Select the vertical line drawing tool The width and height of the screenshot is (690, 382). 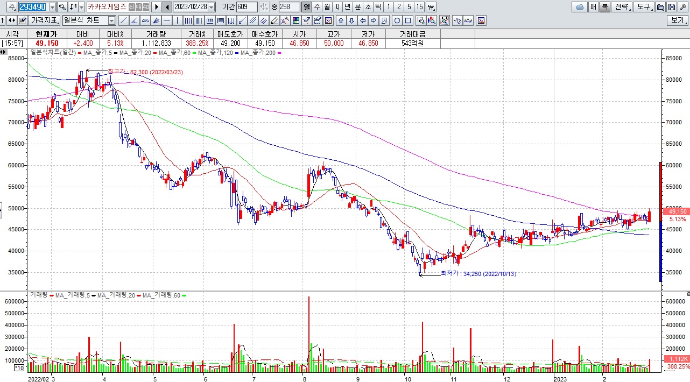pos(177,20)
